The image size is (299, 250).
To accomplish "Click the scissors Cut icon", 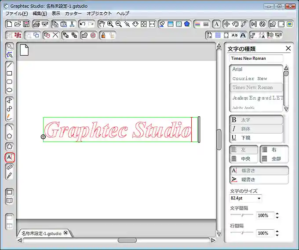I will (x=72, y=24).
